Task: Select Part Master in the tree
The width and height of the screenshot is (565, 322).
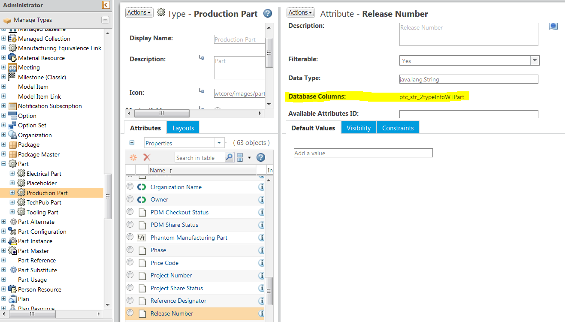Action: coord(33,251)
